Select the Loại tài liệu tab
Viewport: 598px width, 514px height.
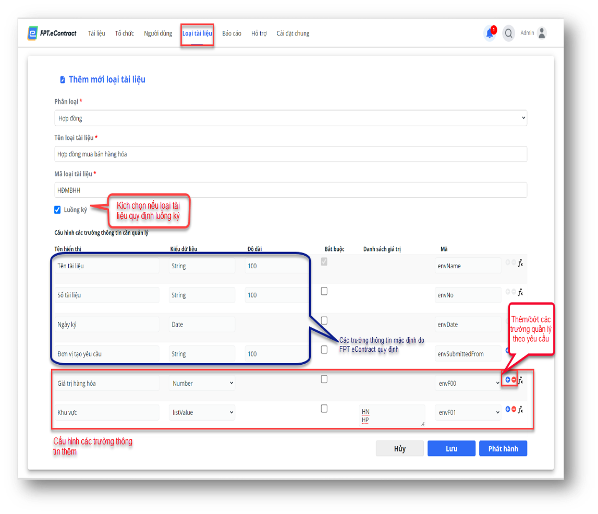[x=197, y=33]
